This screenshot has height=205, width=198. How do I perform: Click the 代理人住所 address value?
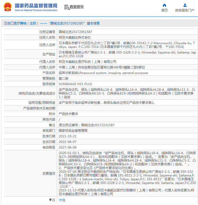tap(102, 67)
